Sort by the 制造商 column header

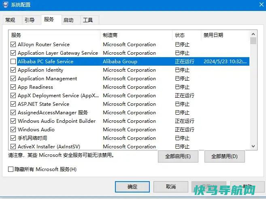click(x=136, y=35)
